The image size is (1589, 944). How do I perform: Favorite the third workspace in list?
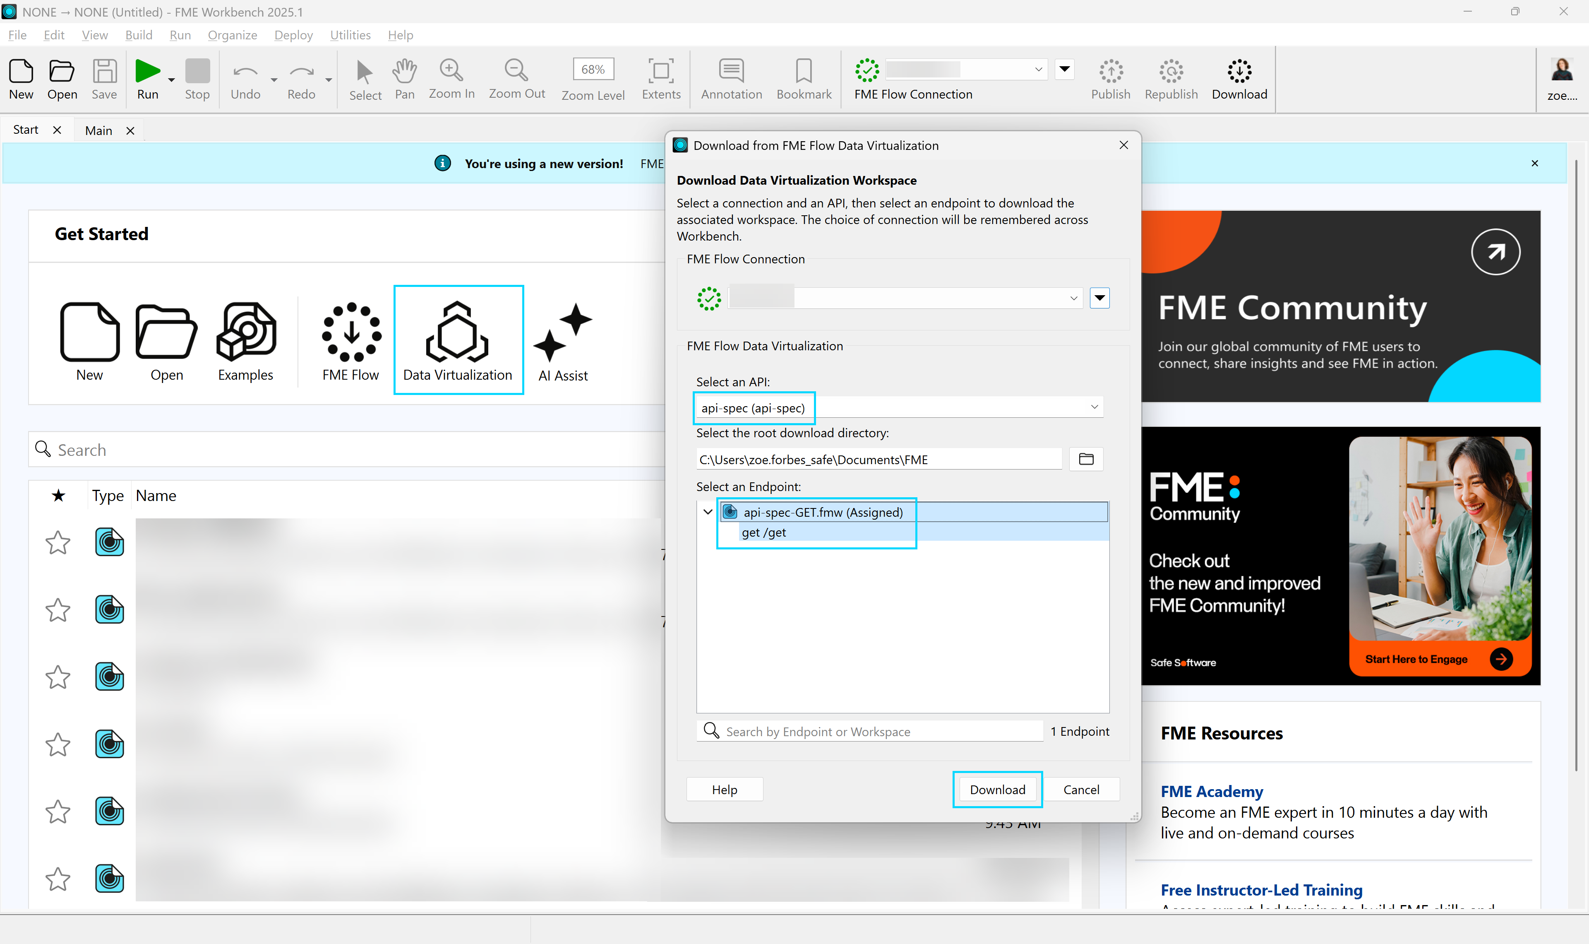click(57, 677)
